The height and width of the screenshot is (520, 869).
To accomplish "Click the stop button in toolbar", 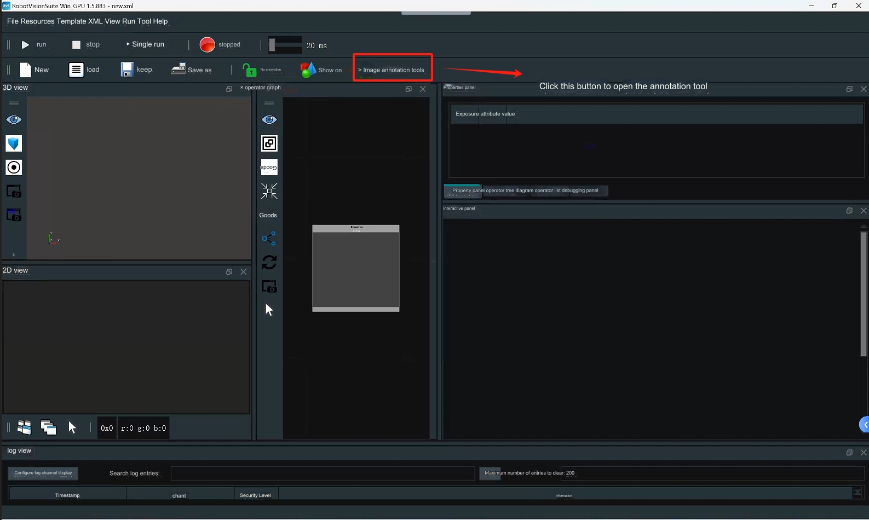I will tap(87, 44).
